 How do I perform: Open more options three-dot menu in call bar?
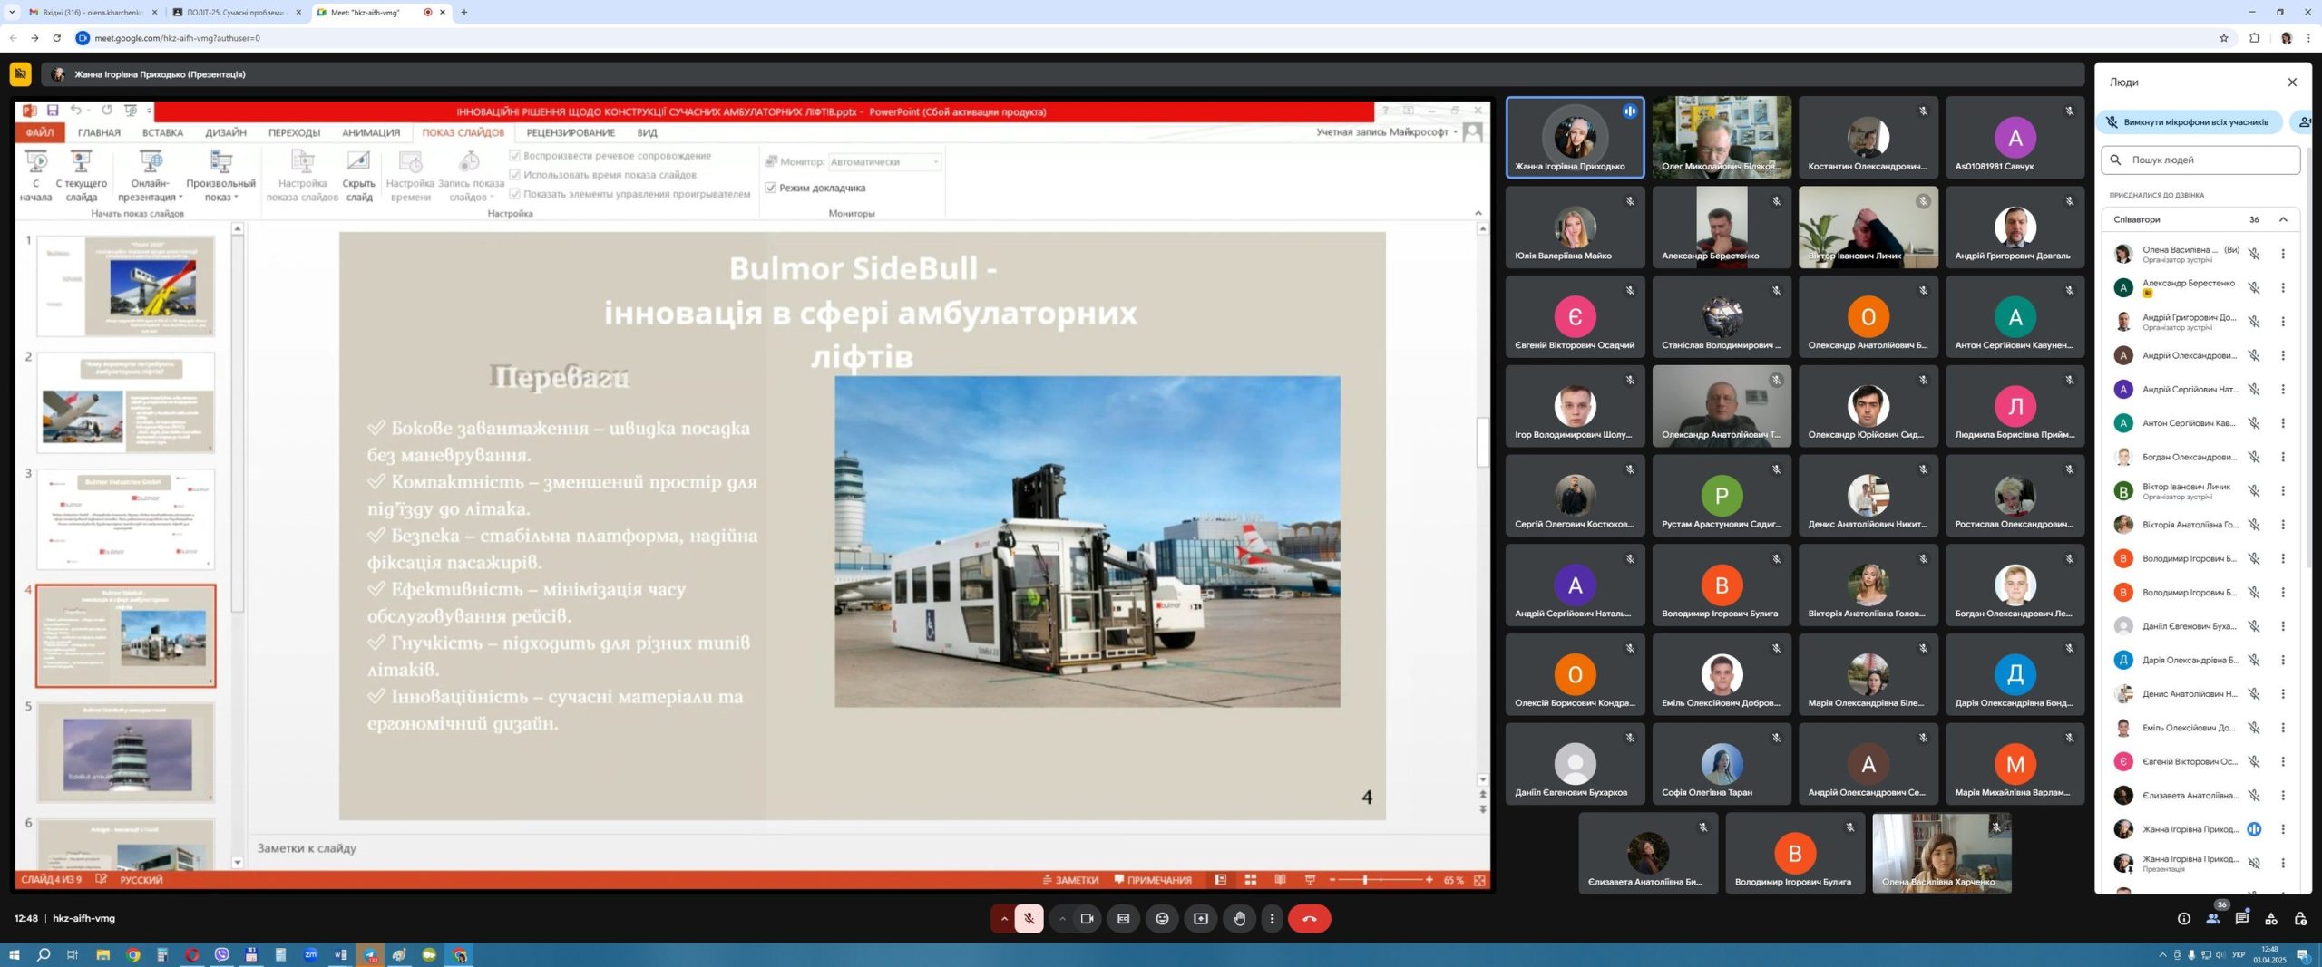point(1272,918)
